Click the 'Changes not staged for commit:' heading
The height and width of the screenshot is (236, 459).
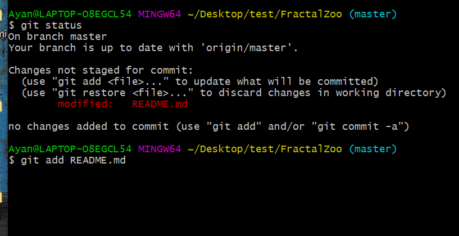(x=101, y=70)
